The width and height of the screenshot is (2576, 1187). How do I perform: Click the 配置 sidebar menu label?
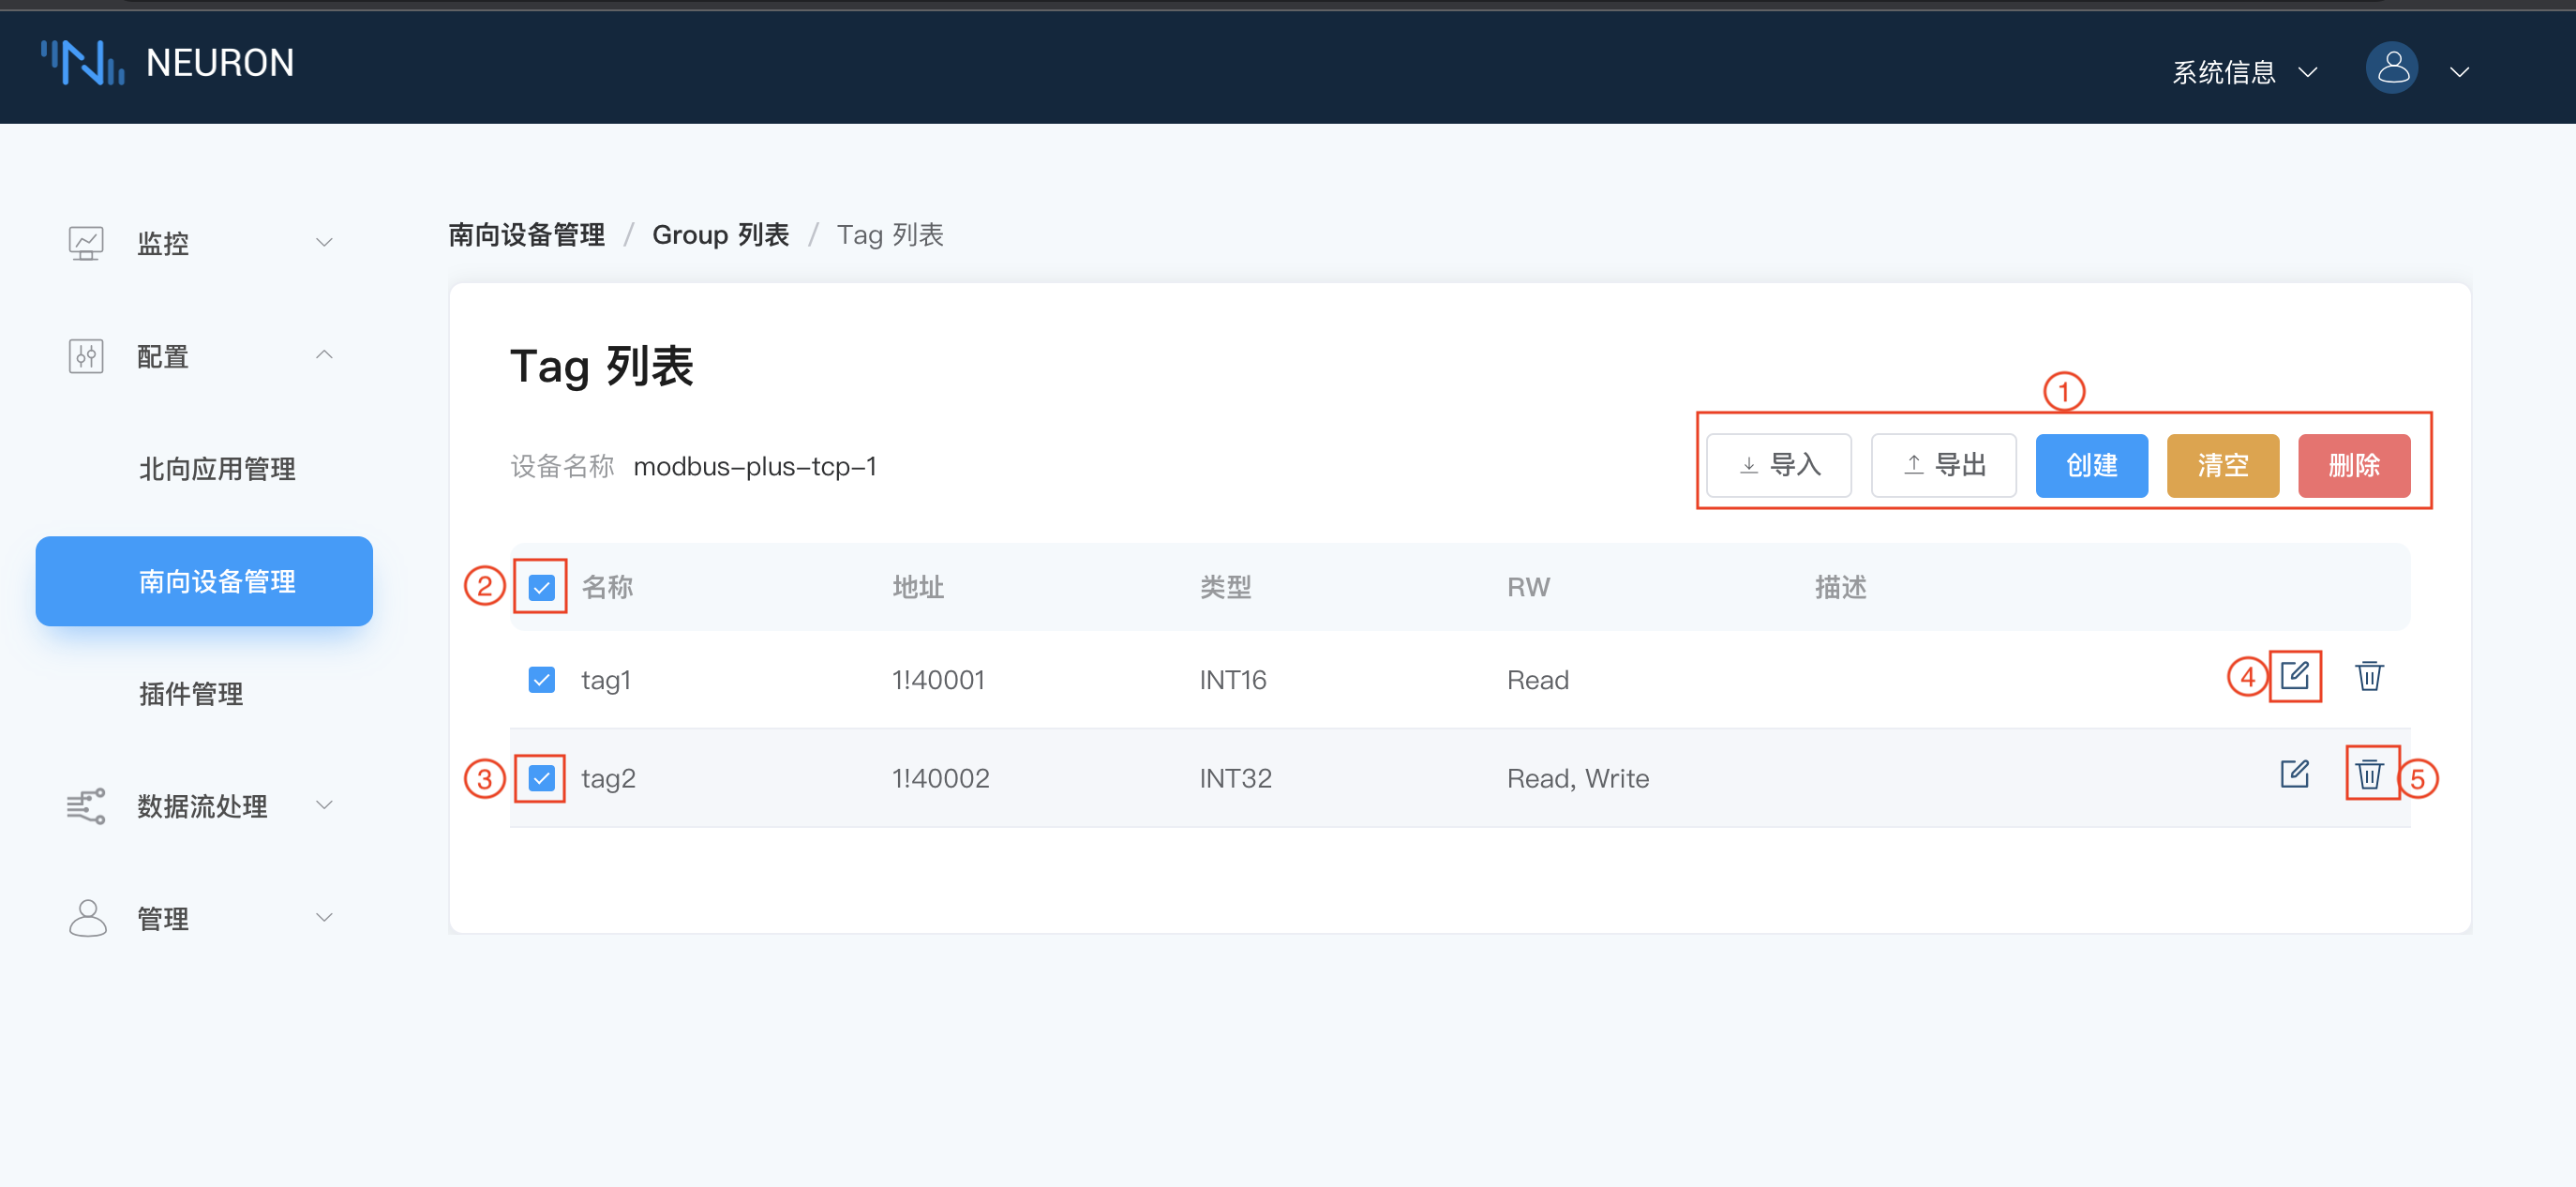(163, 356)
